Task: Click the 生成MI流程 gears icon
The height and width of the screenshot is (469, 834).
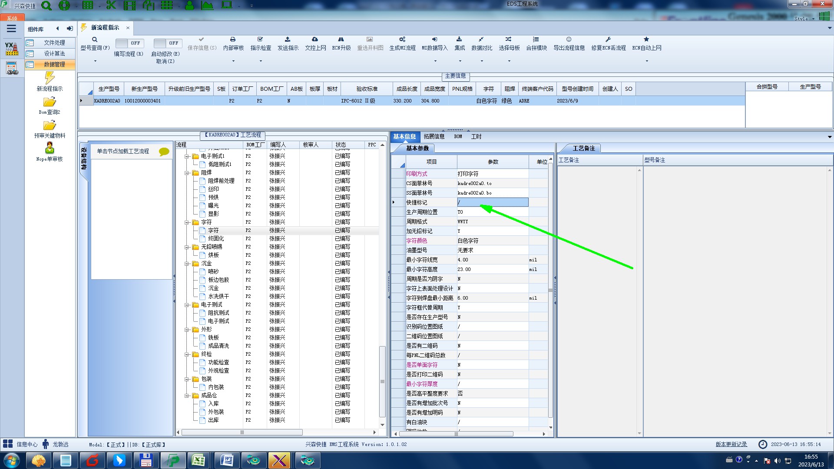Action: [x=402, y=40]
